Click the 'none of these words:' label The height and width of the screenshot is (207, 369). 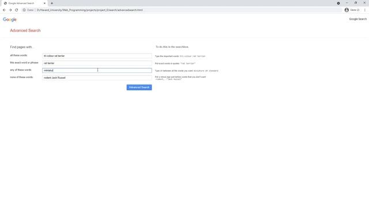[21, 77]
